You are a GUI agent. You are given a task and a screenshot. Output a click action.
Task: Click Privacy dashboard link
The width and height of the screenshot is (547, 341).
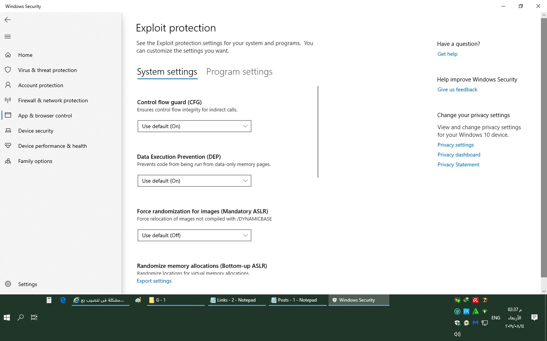click(459, 155)
